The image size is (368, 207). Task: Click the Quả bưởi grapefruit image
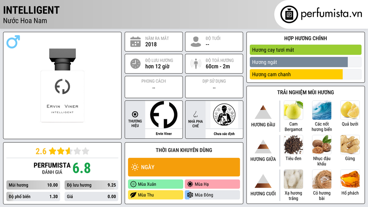350,110
